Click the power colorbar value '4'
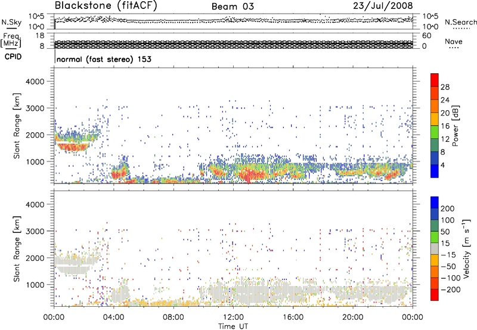The width and height of the screenshot is (477, 330). 442,165
